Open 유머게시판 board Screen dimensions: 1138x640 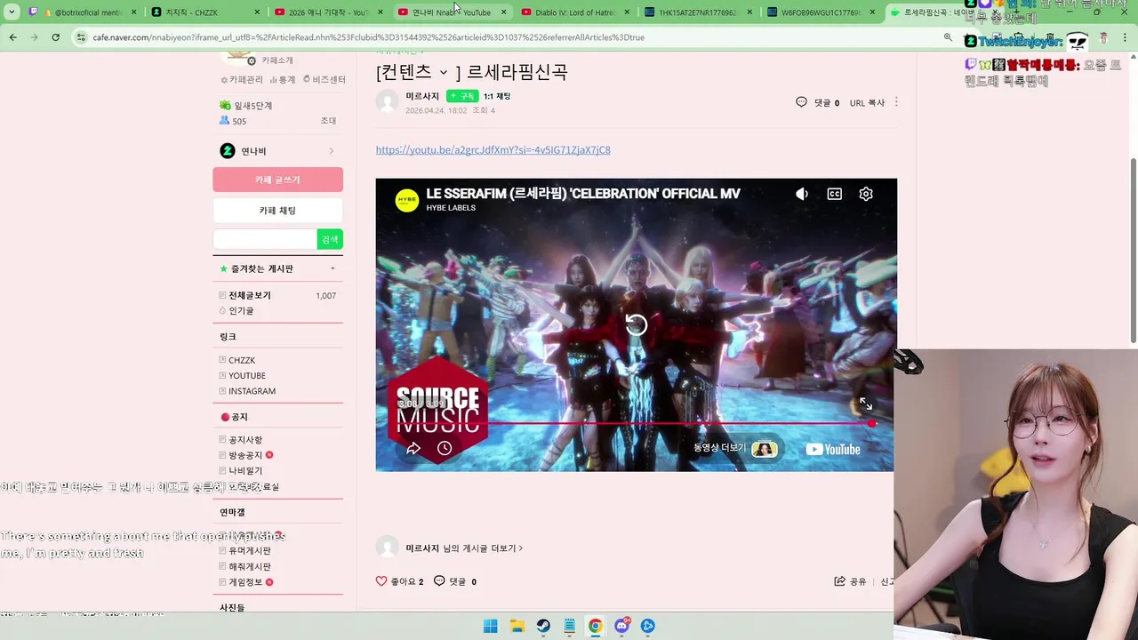[250, 551]
